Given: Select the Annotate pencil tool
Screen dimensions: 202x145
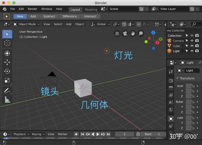Looking at the screenshot, I should [7, 90].
